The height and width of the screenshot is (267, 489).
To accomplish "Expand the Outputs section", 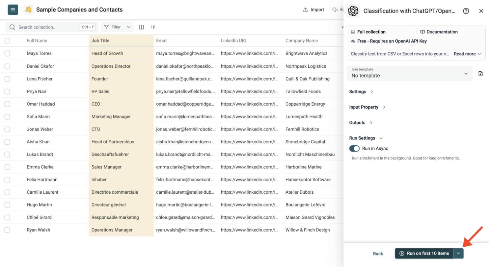I will (x=361, y=123).
